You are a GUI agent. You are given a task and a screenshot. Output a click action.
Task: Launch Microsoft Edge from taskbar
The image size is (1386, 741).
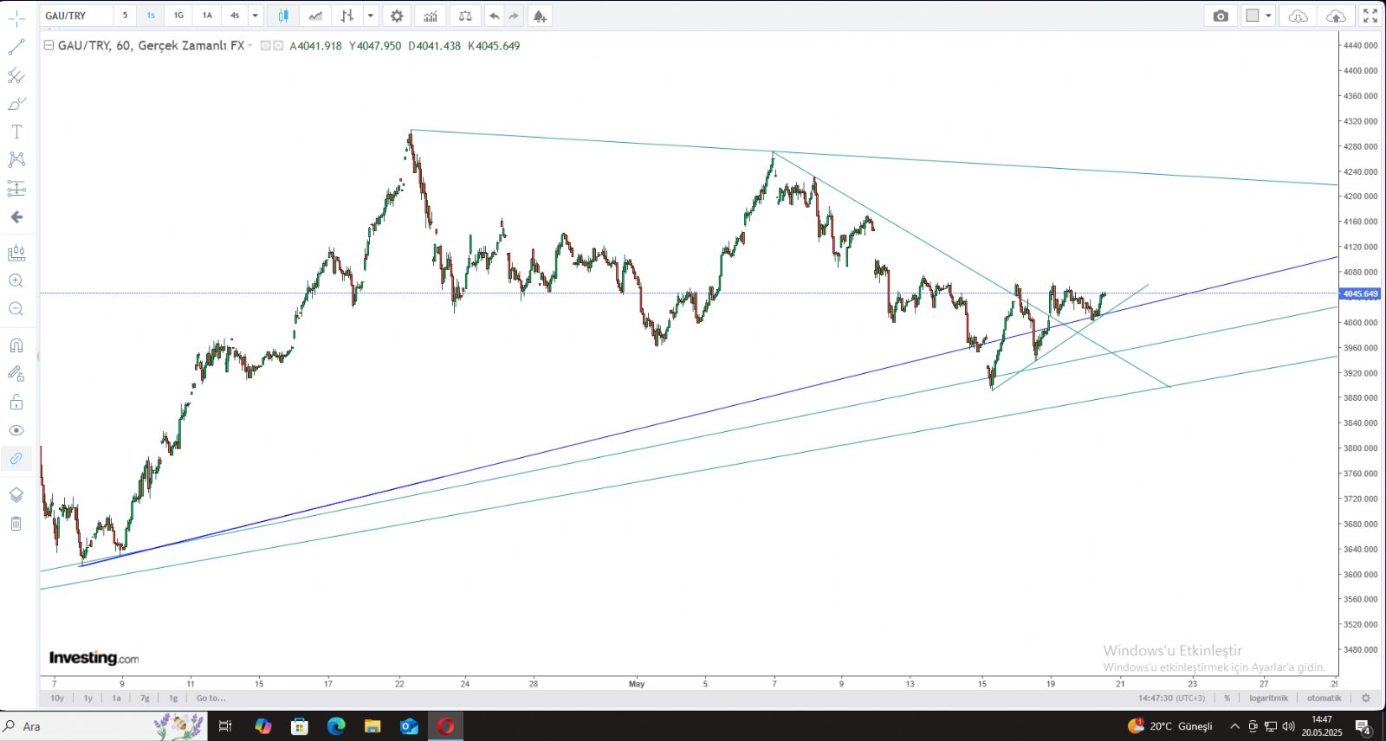pyautogui.click(x=336, y=726)
